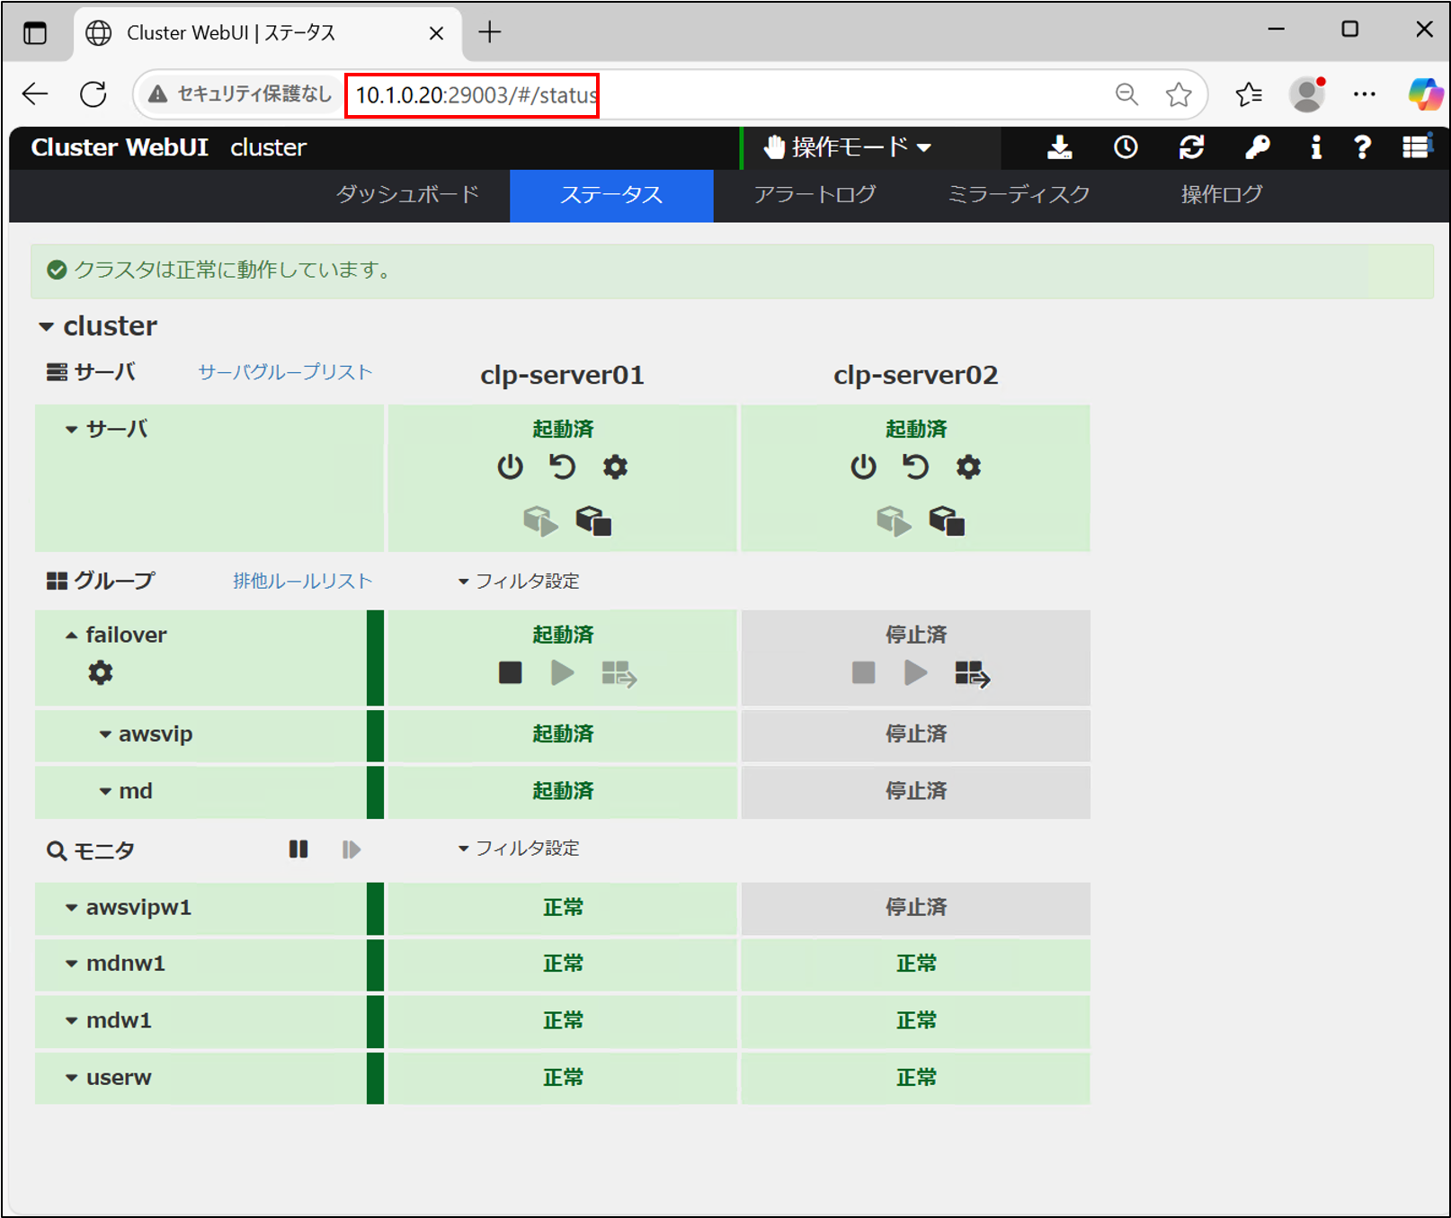Expand the mdnw1 monitor row
1451x1218 pixels.
pyautogui.click(x=72, y=964)
